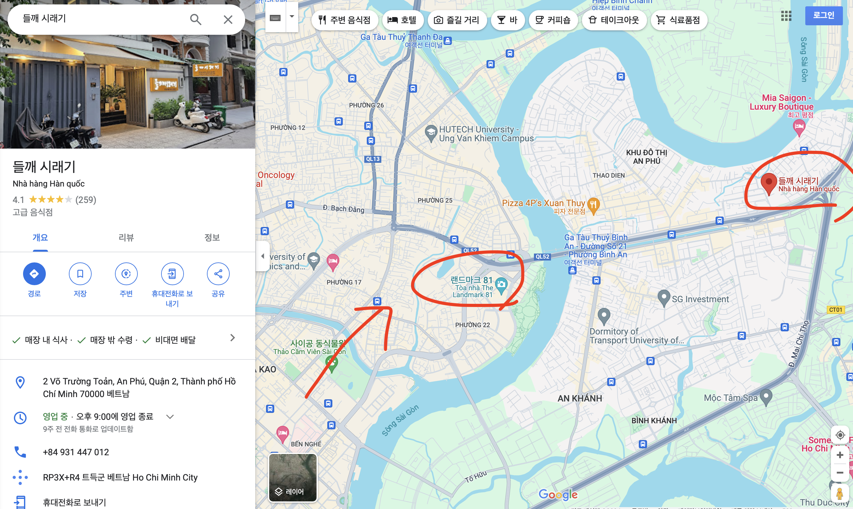The height and width of the screenshot is (509, 853).
Task: Click the search magnifier icon
Action: point(195,20)
